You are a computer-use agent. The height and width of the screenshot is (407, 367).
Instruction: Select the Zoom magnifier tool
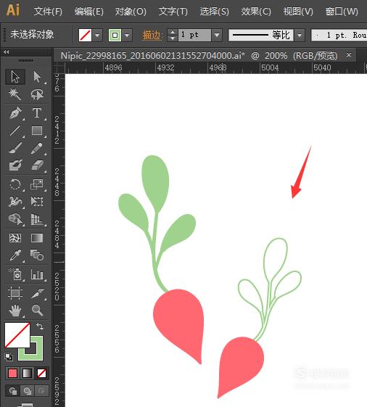pyautogui.click(x=37, y=310)
